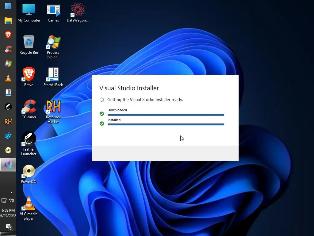Select the CCleaner desktop shortcut

click(29, 109)
